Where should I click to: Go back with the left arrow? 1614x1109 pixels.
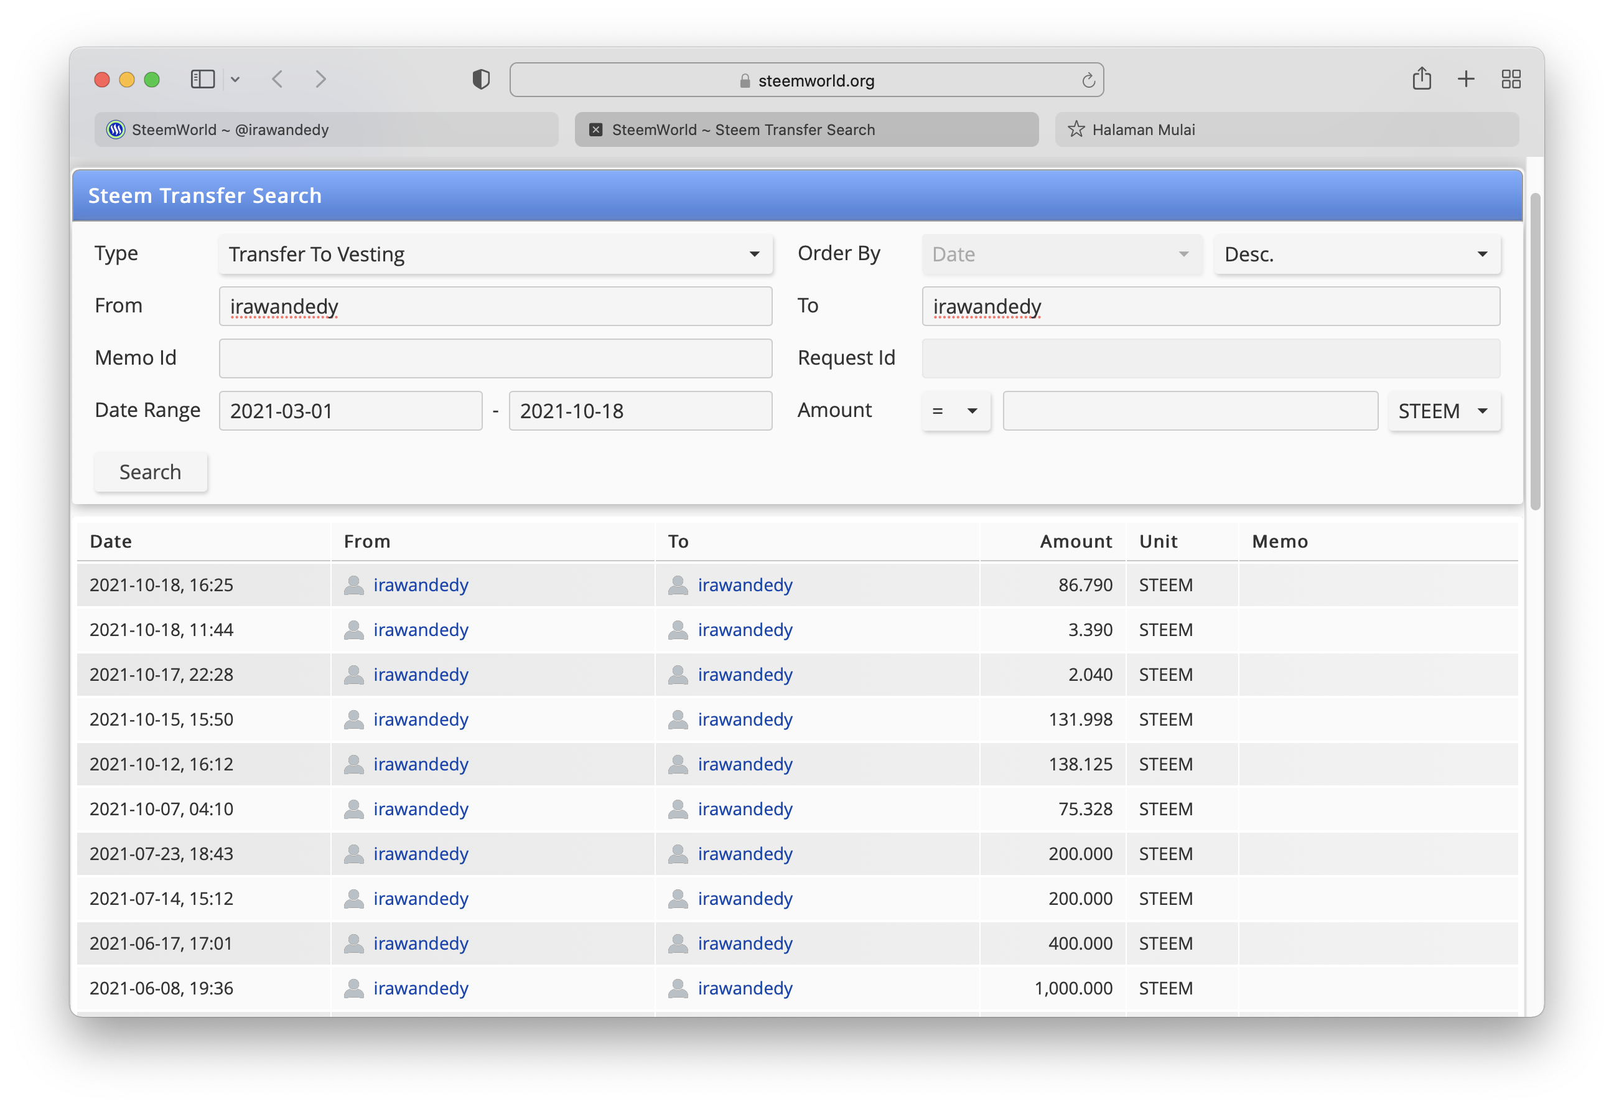pyautogui.click(x=278, y=79)
